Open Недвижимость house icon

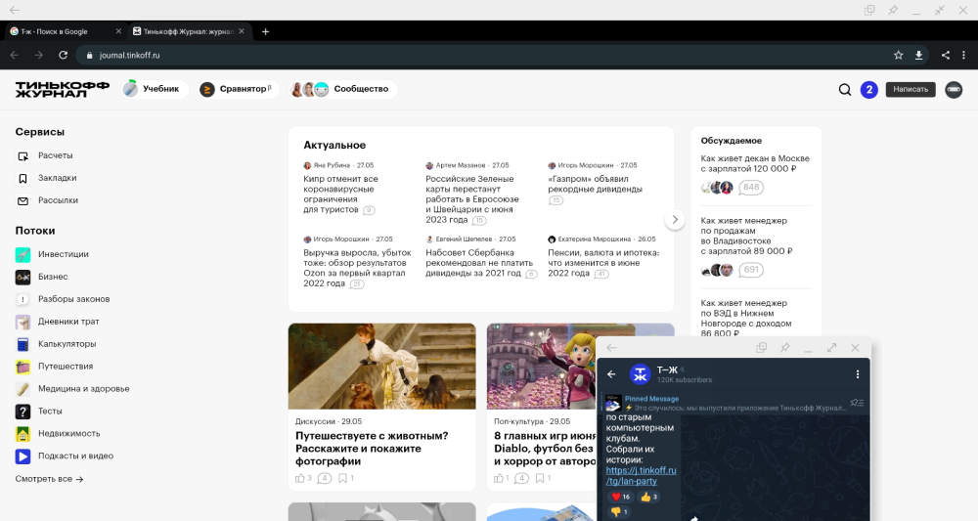coord(23,434)
